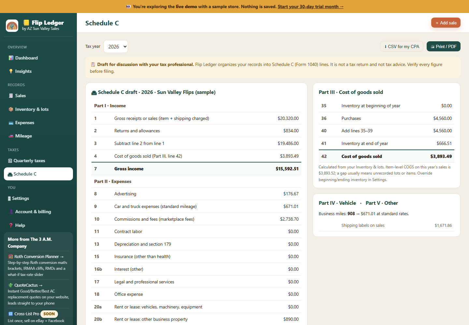469x325 pixels.
Task: Follow the Start your 30-day trial month link
Action: [x=310, y=6]
